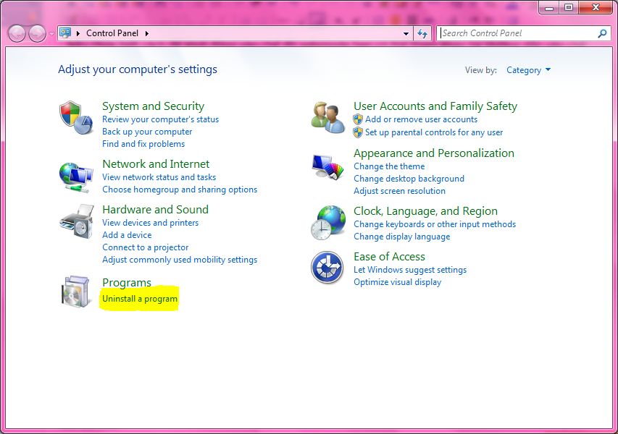Open Appearance and Personalization heading

pos(434,153)
